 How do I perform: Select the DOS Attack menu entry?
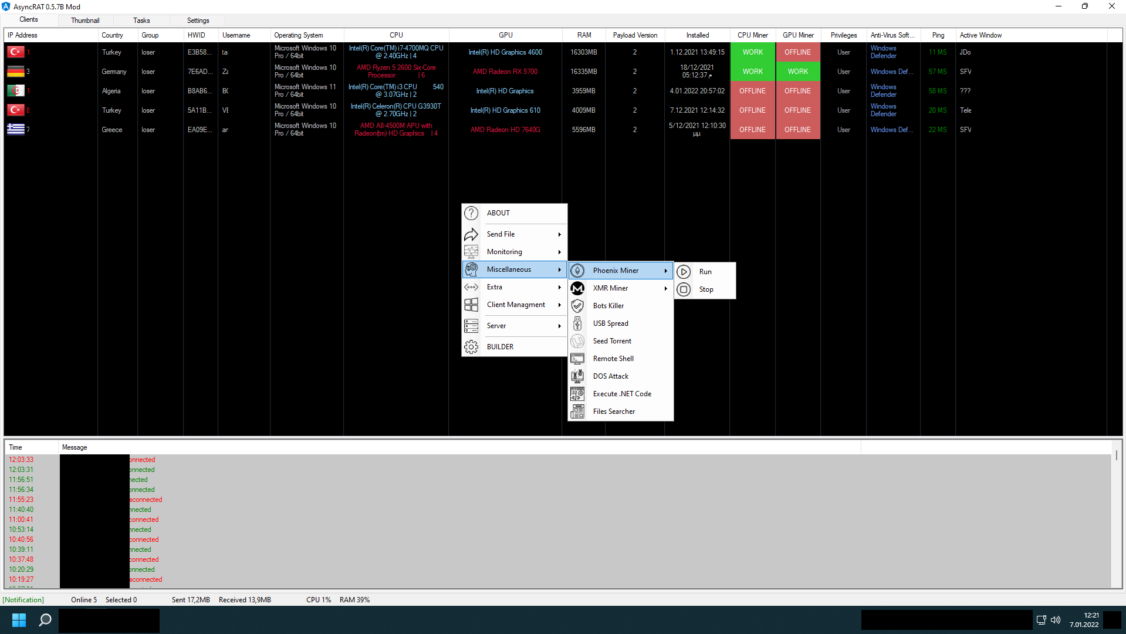tap(621, 376)
